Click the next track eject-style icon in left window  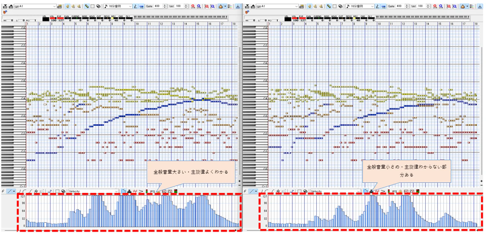click(x=11, y=6)
